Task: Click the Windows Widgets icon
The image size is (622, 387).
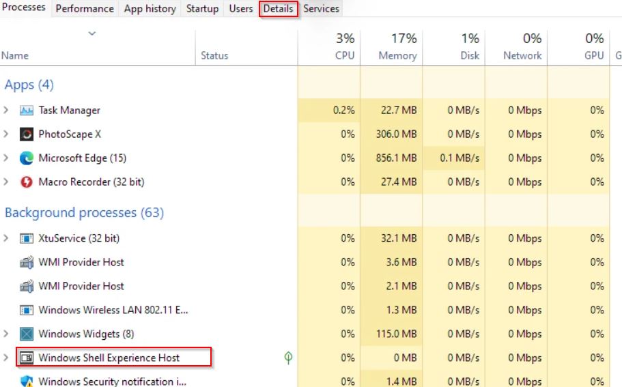Action: 27,334
